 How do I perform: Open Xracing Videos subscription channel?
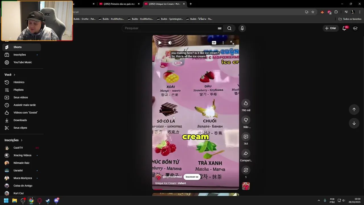click(22, 155)
